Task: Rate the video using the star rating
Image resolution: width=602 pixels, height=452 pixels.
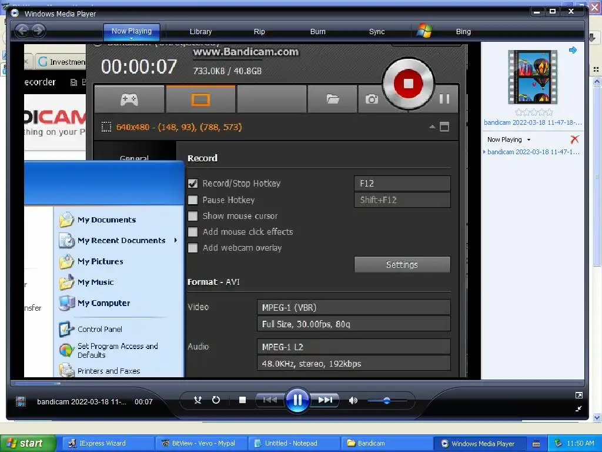Action: pyautogui.click(x=534, y=112)
